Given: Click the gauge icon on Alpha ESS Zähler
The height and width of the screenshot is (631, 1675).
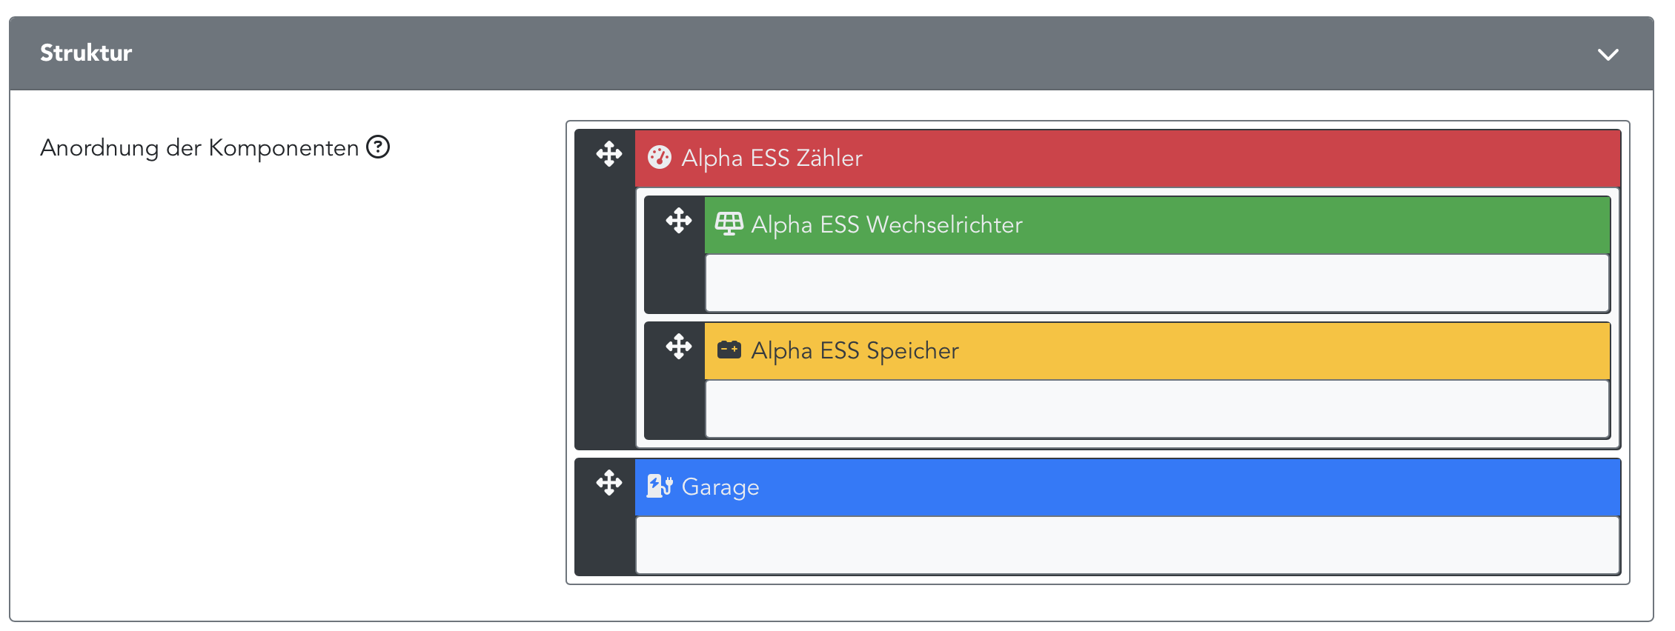Looking at the screenshot, I should [659, 158].
